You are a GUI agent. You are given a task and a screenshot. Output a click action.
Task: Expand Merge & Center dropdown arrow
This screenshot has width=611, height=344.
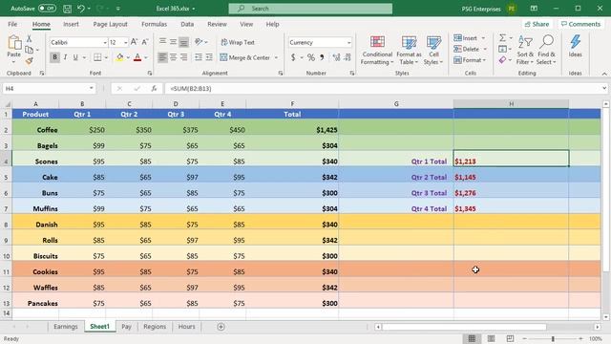click(276, 57)
